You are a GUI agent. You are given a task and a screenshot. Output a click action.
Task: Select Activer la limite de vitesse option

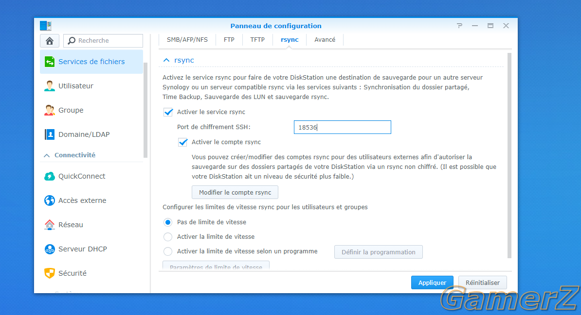(168, 237)
